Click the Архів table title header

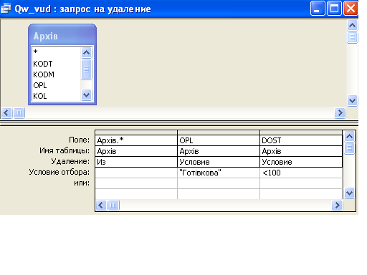click(x=62, y=36)
